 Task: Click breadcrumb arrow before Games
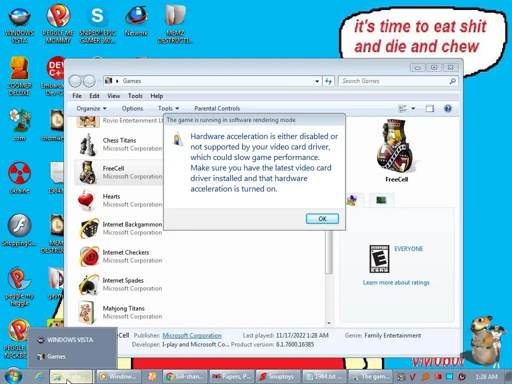[117, 81]
